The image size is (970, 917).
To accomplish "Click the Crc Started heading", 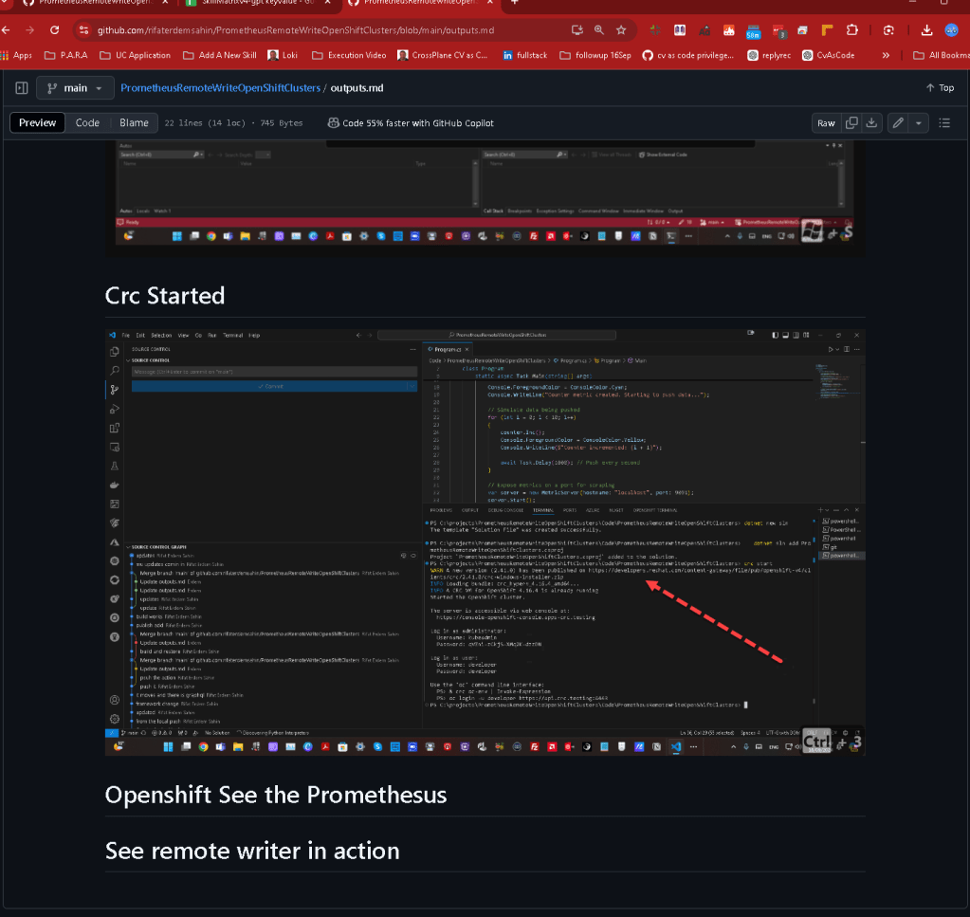I will click(x=165, y=296).
